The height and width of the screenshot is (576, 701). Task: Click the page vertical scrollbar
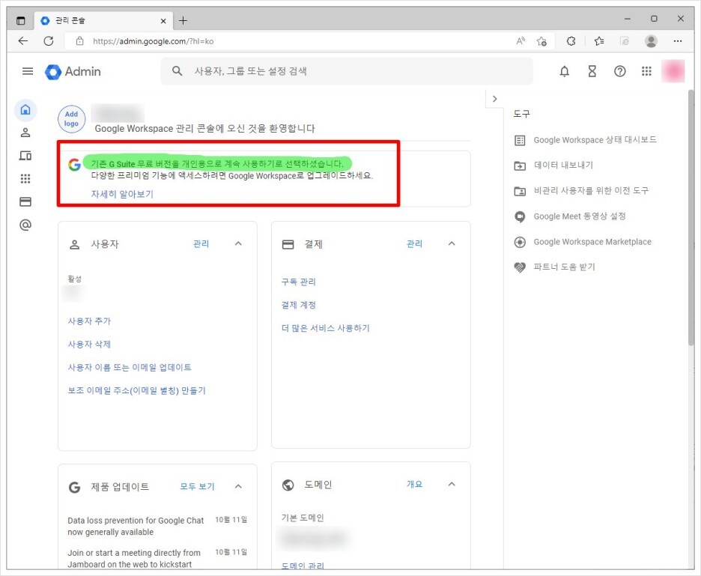click(691, 217)
